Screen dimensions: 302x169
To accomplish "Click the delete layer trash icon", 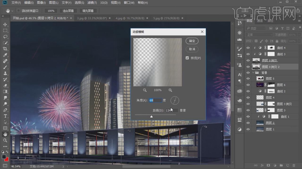I will coord(294,166).
